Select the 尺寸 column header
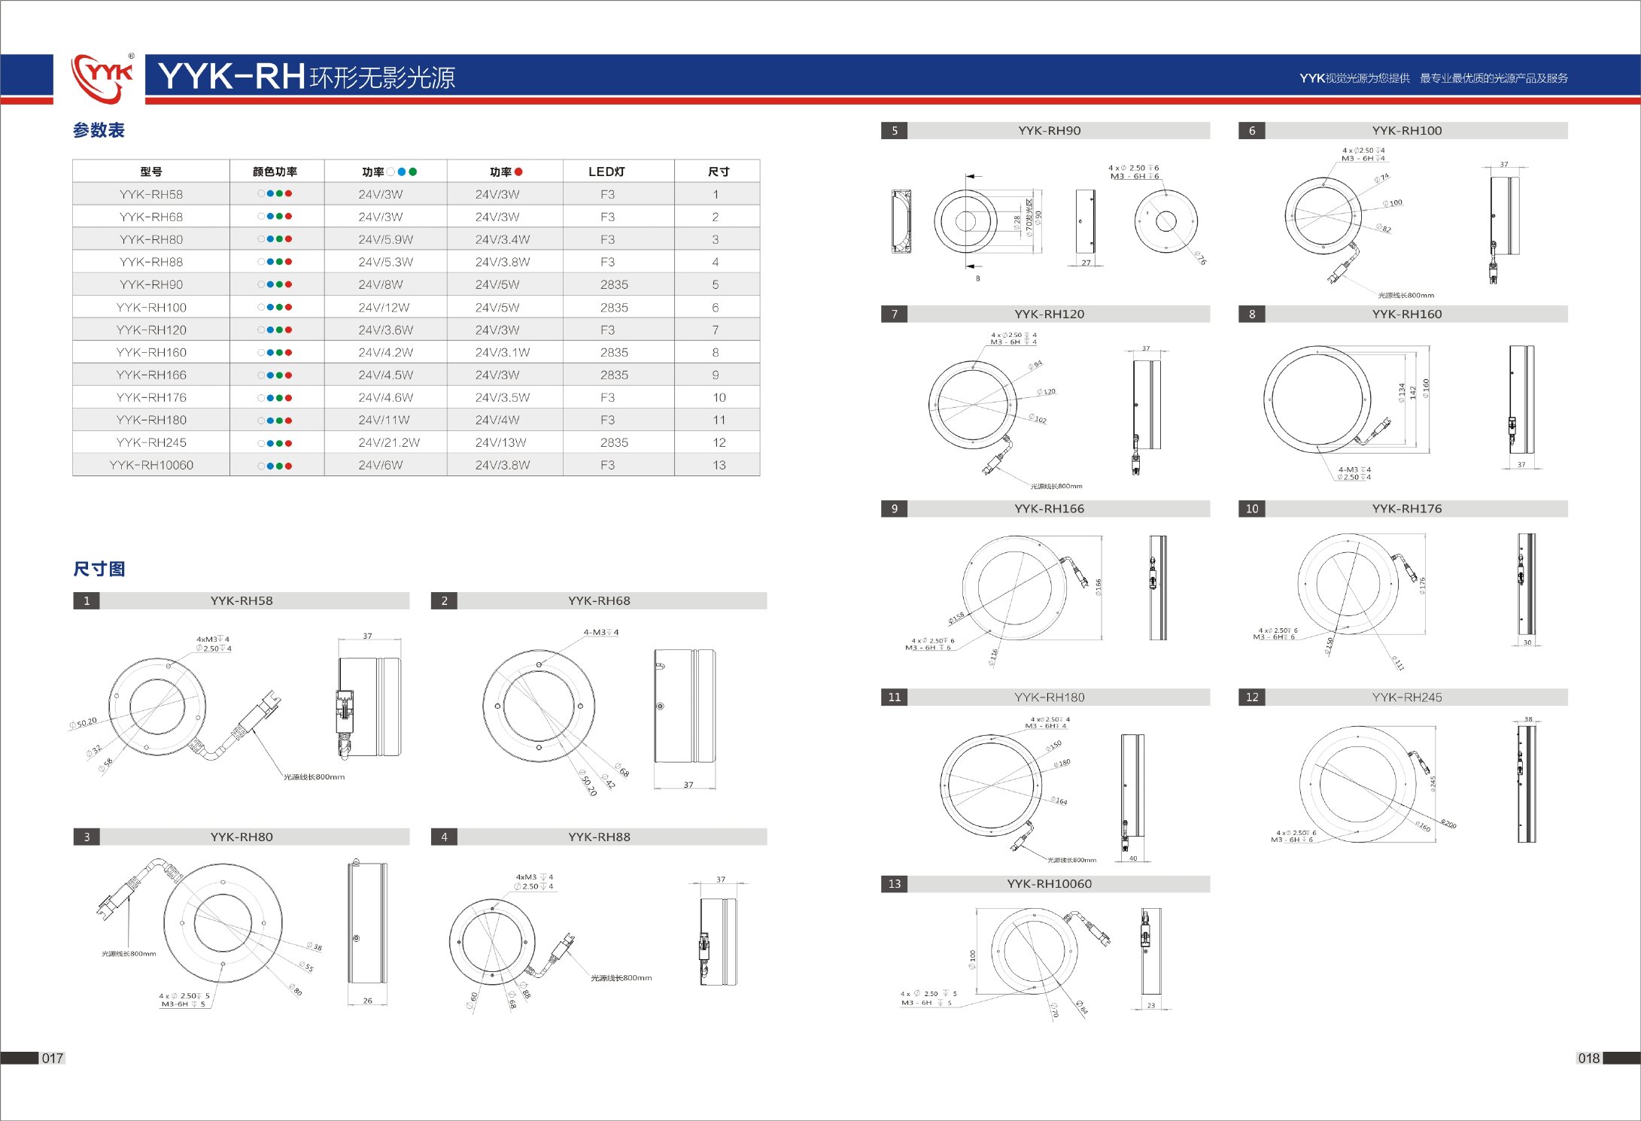 pos(717,172)
